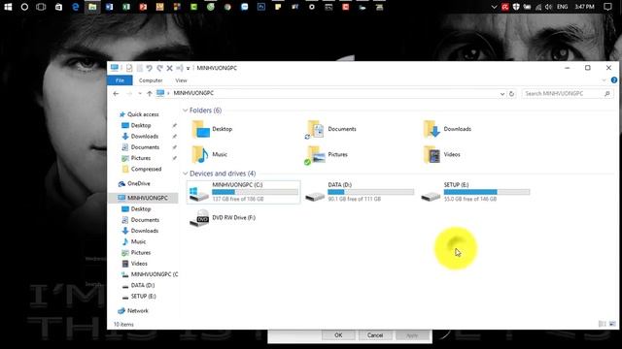Expand the ribbon chevron near help icon
The image size is (622, 349).
click(x=604, y=80)
